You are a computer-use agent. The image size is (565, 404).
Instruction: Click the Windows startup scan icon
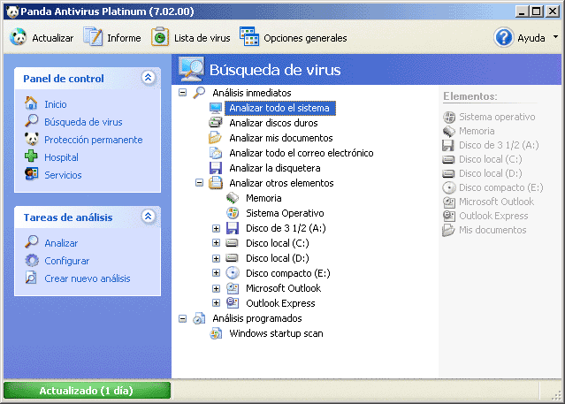coord(216,333)
